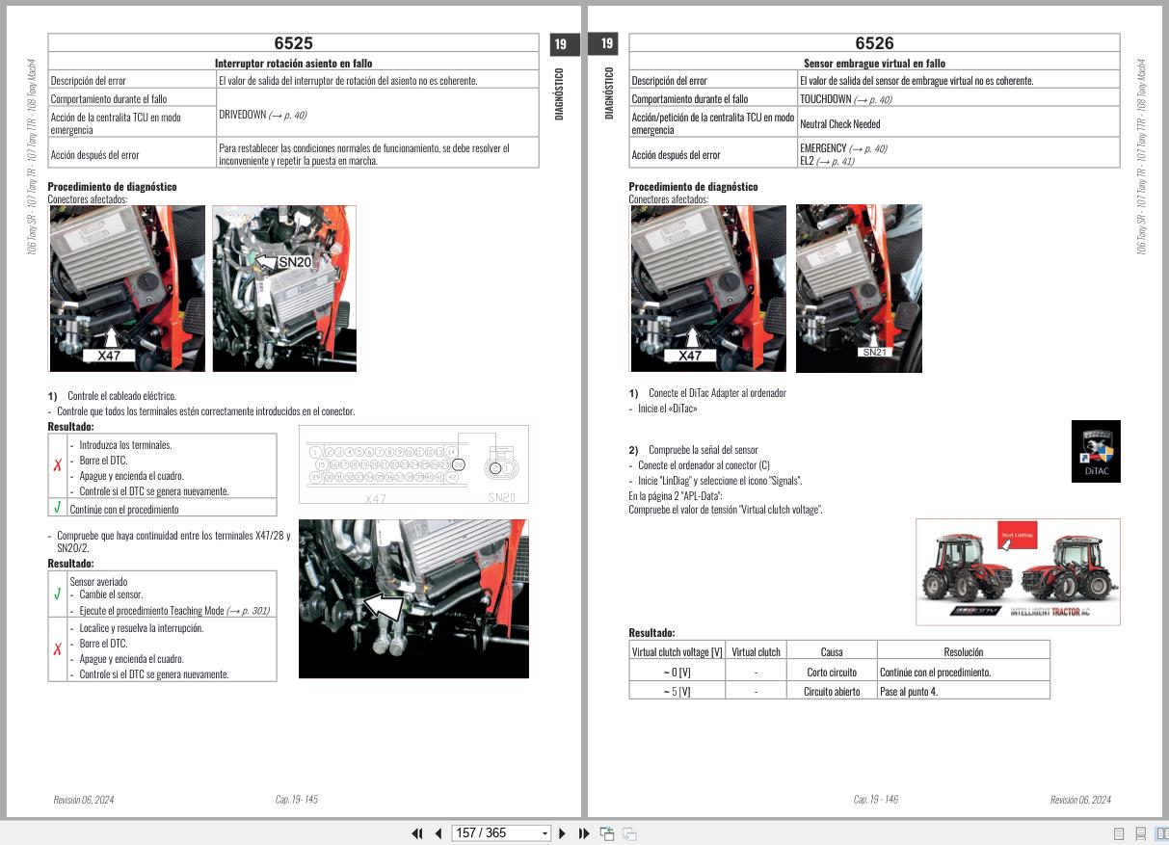Open the page number dropdown

pyautogui.click(x=545, y=832)
